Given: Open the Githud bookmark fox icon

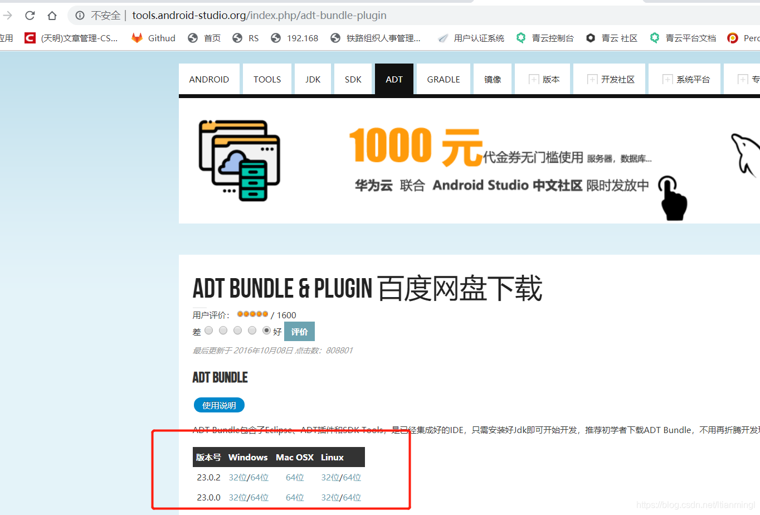Looking at the screenshot, I should tap(137, 38).
